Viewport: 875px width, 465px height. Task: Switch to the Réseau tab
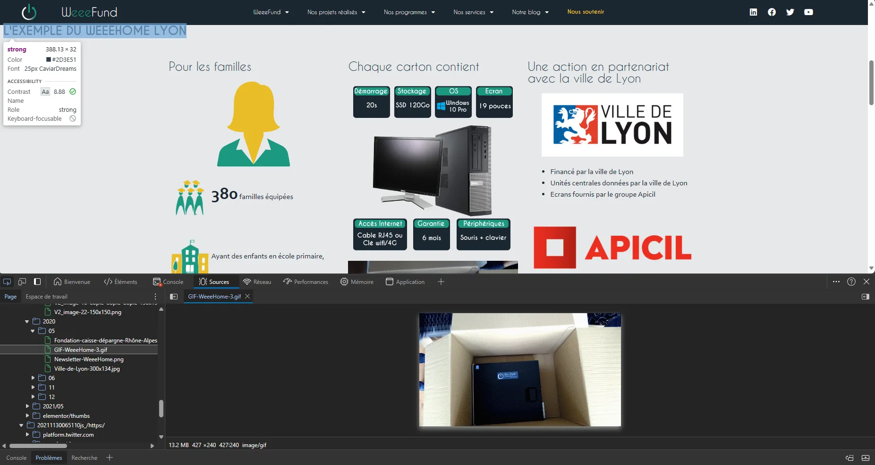257,282
